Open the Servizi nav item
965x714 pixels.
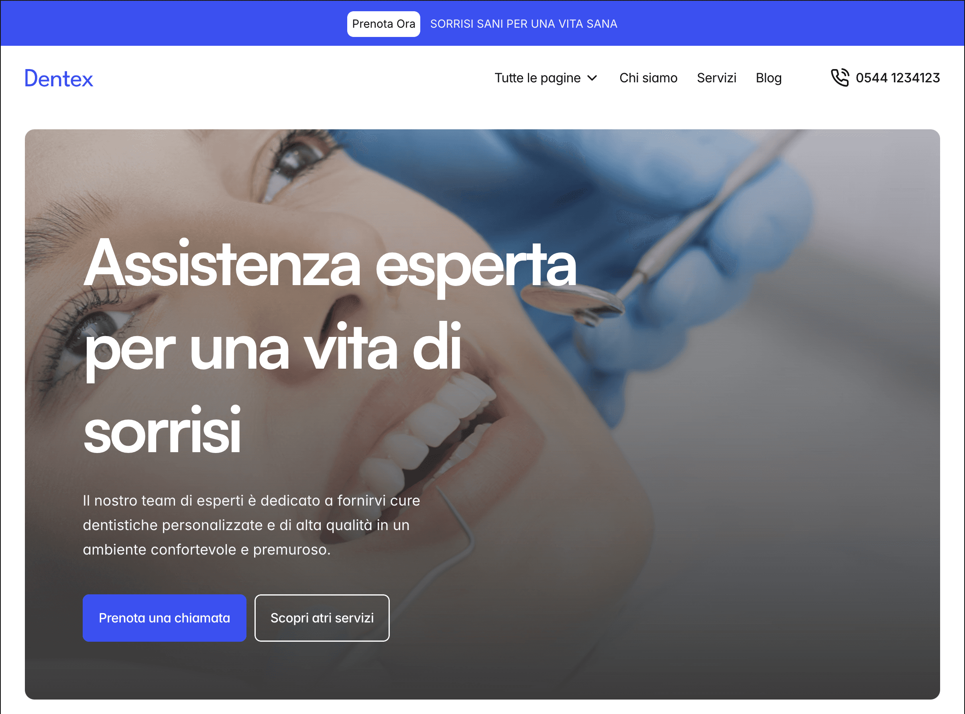tap(716, 78)
